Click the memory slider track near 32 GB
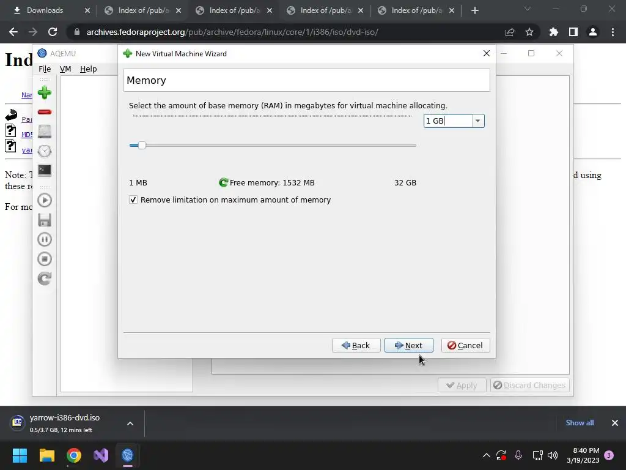The width and height of the screenshot is (626, 470). (411, 146)
